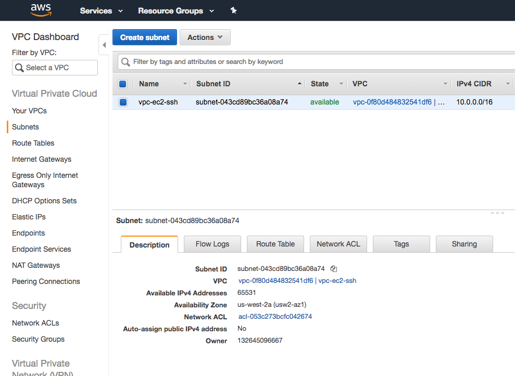Click the availability zone us-west-2a (usw2-az1)
Image resolution: width=515 pixels, height=376 pixels.
[272, 304]
